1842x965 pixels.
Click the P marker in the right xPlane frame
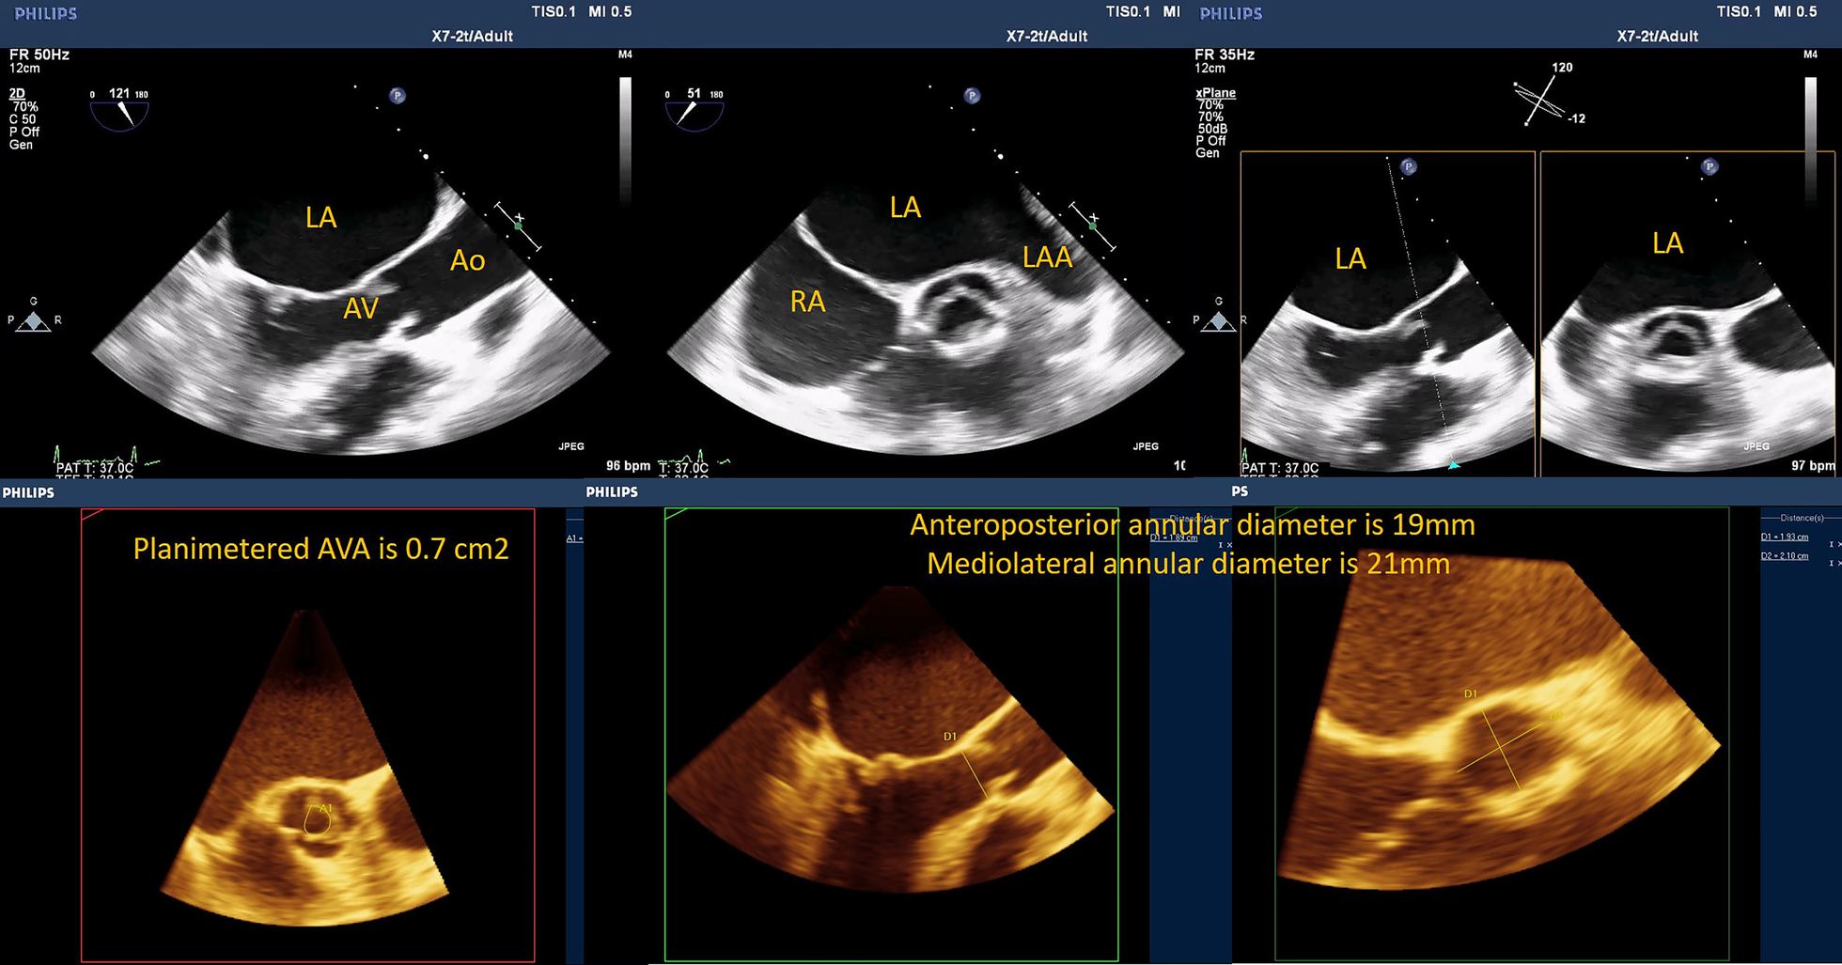[1709, 167]
